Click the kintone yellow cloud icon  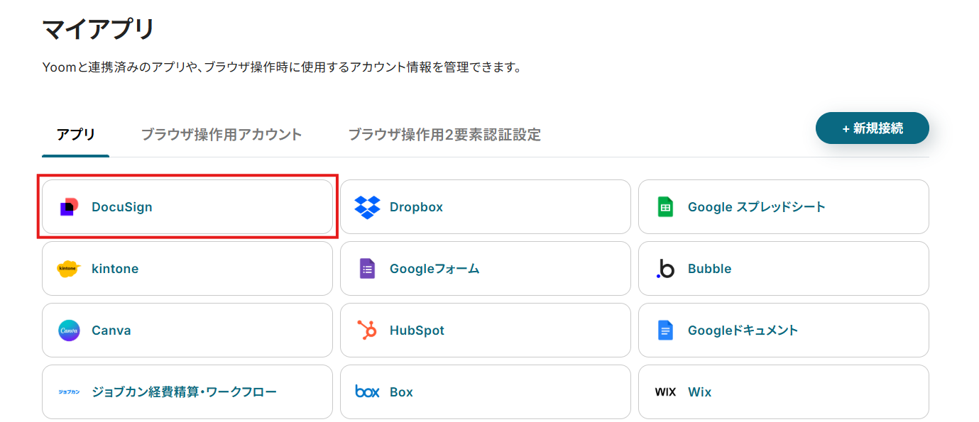[69, 269]
